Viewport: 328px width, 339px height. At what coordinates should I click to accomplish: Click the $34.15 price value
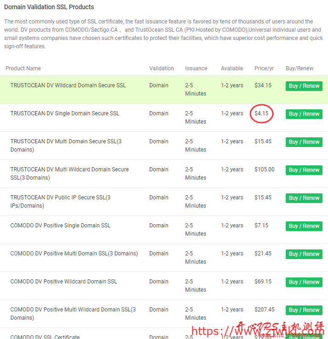(x=263, y=85)
